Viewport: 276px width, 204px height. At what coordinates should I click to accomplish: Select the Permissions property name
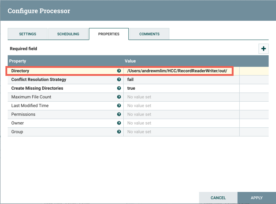tap(23, 114)
